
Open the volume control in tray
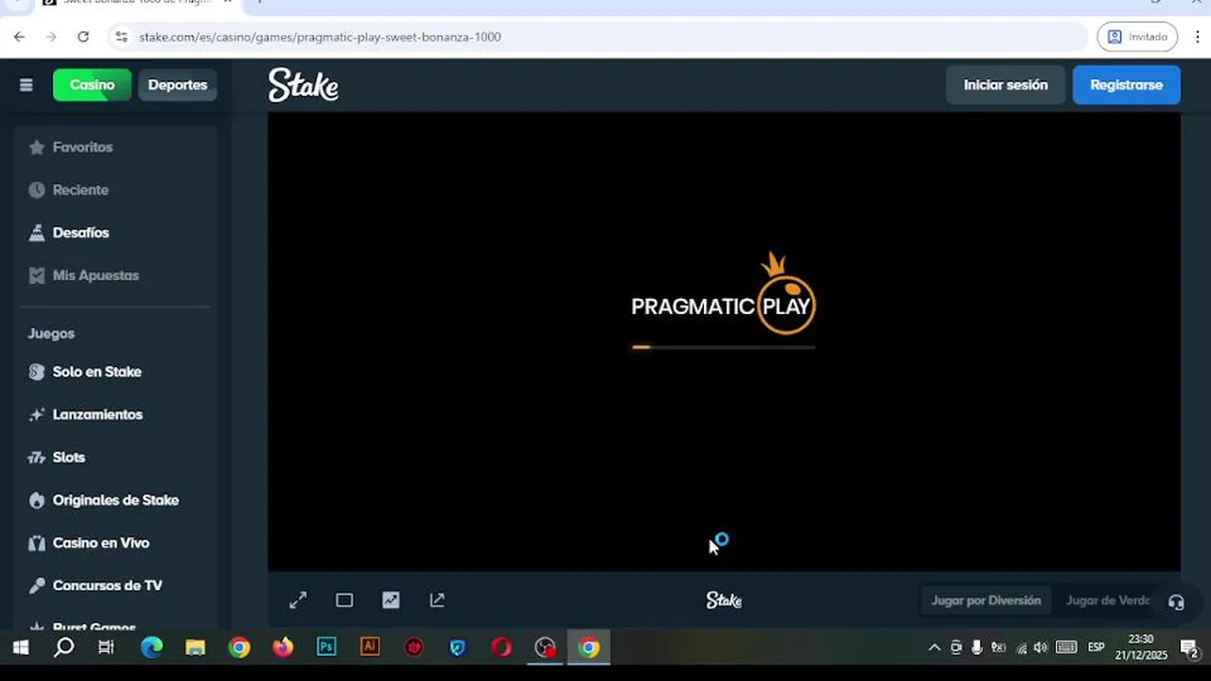(1041, 648)
